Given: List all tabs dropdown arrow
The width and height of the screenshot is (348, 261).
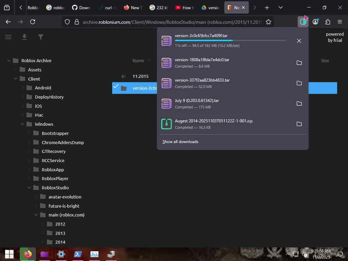Looking at the screenshot, I should coord(280,7).
